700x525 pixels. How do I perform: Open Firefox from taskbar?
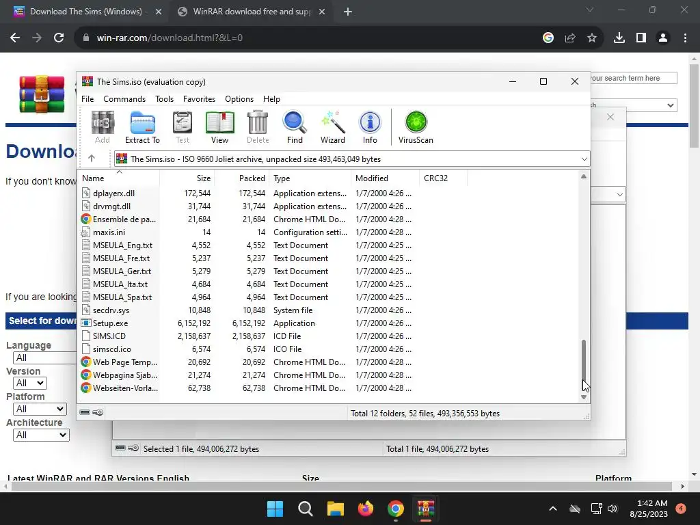(366, 509)
